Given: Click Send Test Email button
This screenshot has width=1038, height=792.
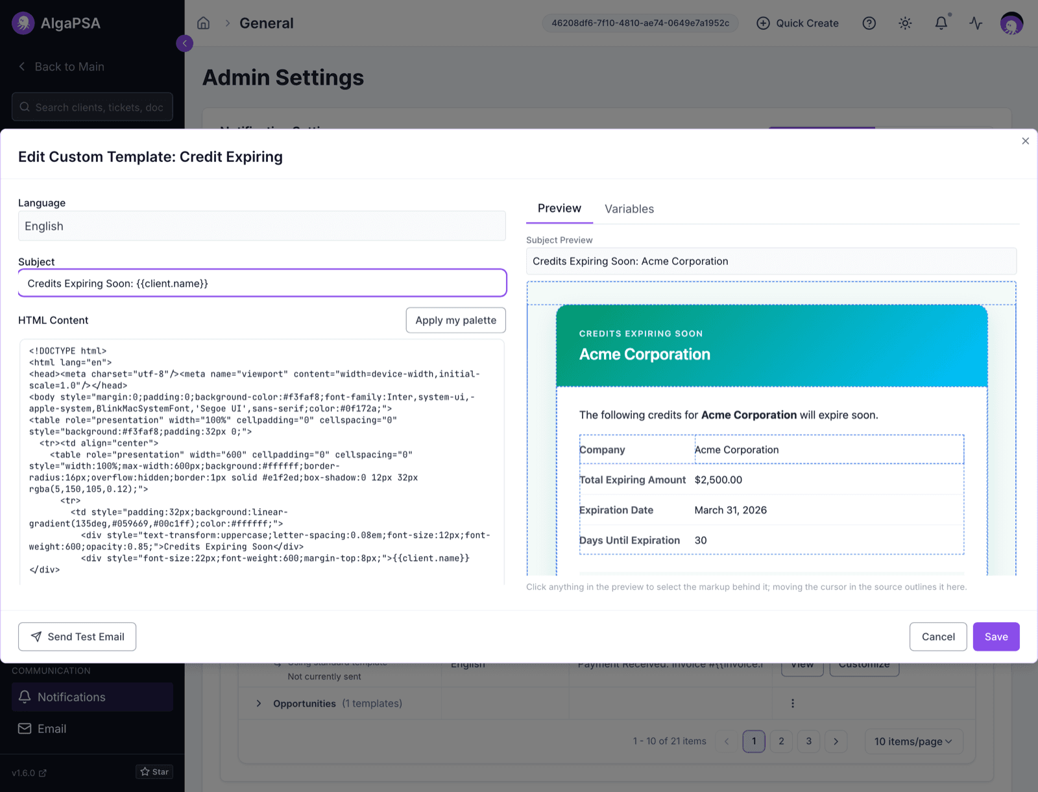Looking at the screenshot, I should [x=77, y=637].
